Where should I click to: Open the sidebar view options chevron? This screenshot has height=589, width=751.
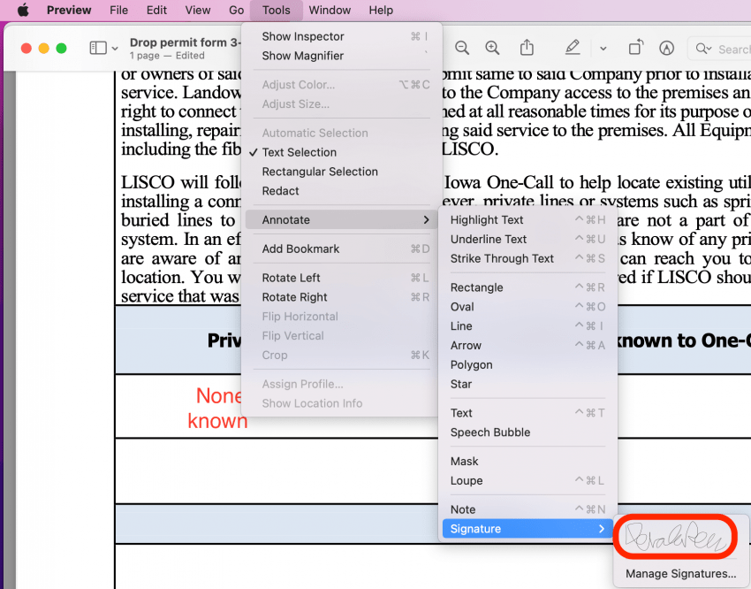coord(114,48)
